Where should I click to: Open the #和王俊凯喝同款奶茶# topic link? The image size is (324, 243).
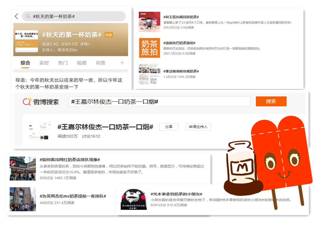coord(181,17)
